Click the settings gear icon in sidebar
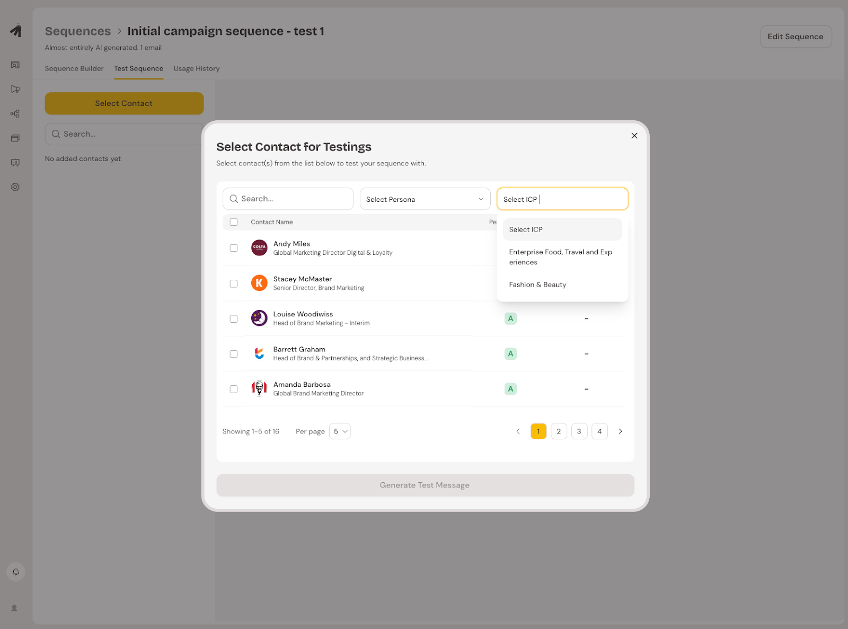 (15, 187)
